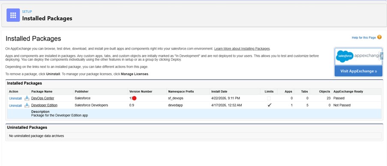Click the Objects column header
This screenshot has height=166, width=387.
click(x=324, y=92)
